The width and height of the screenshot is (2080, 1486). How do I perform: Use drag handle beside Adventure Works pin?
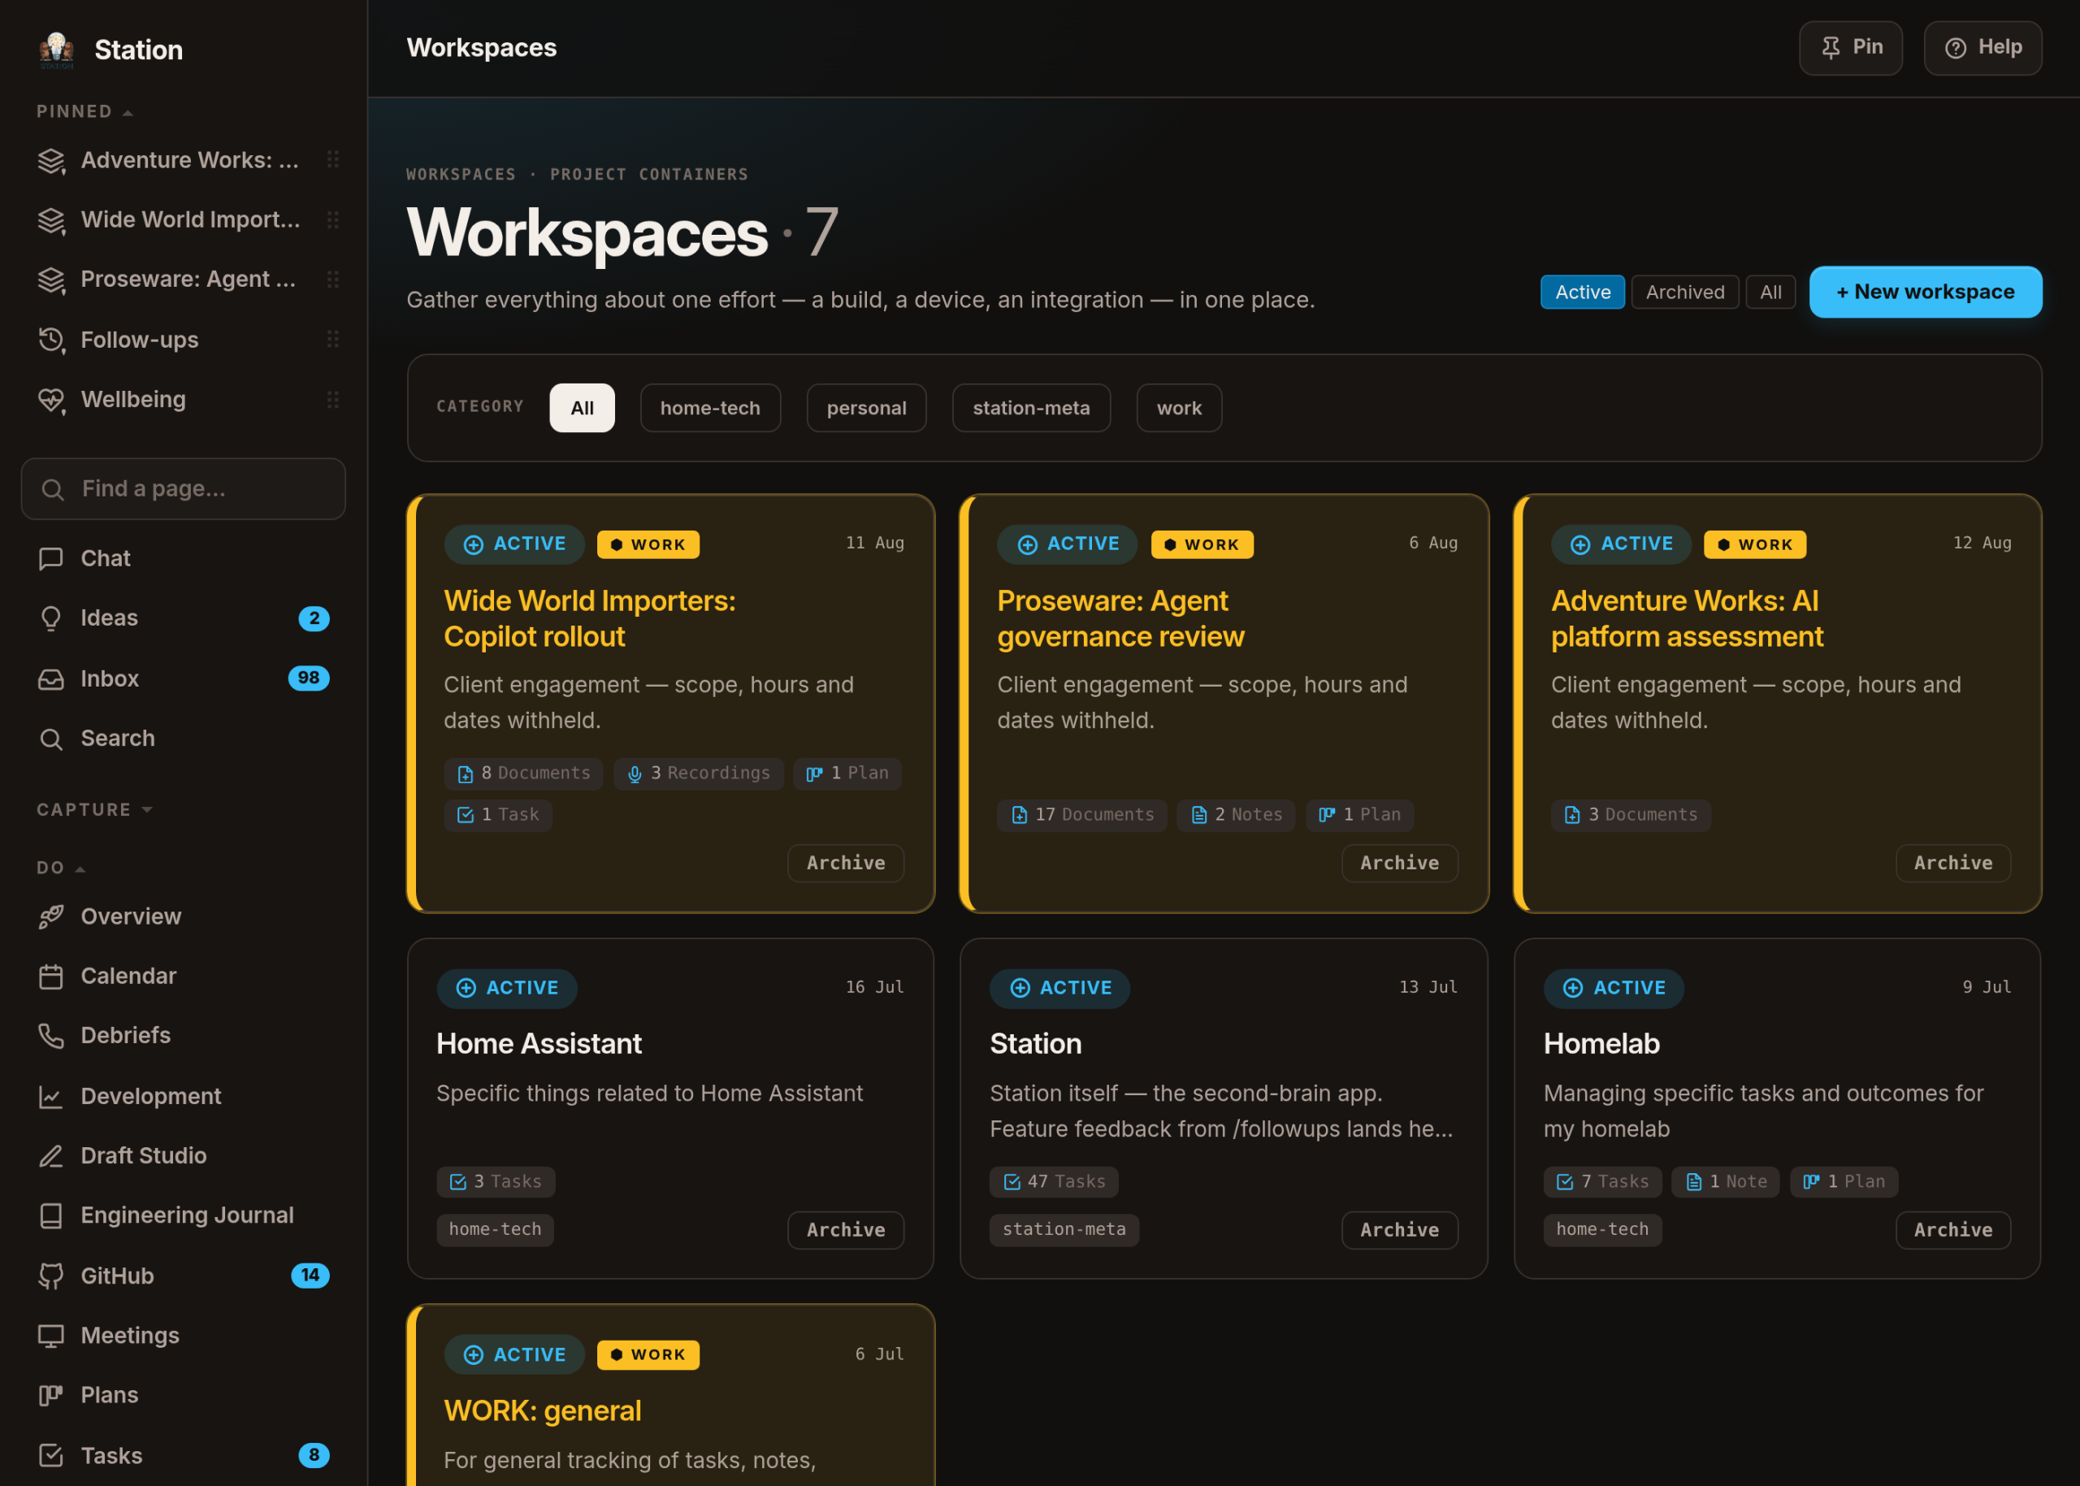coord(333,160)
